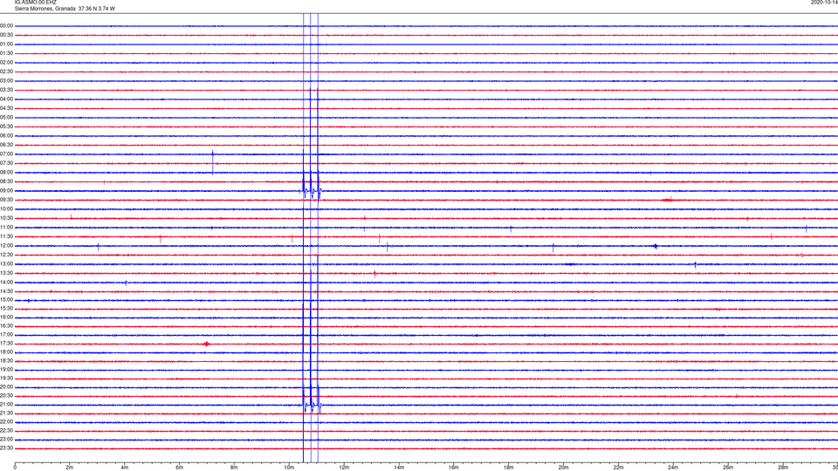
Task: Select the 12:00 trace time label
Action: pos(6,246)
